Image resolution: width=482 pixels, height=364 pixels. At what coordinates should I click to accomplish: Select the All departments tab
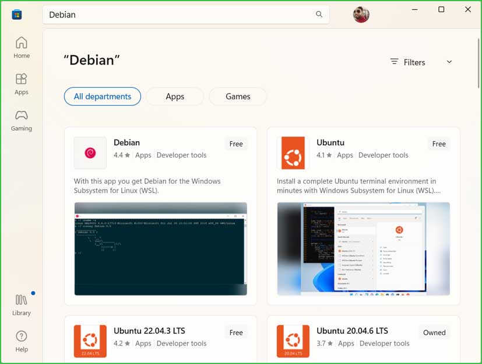click(103, 97)
